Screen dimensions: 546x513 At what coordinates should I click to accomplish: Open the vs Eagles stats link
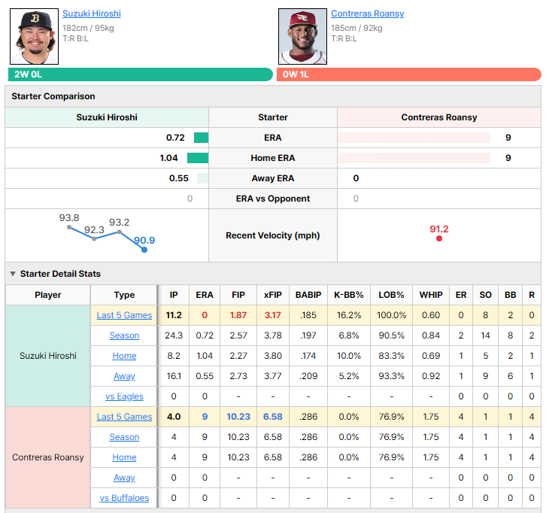pos(124,396)
